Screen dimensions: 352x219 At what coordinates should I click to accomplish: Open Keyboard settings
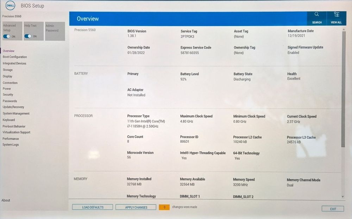tap(9, 120)
